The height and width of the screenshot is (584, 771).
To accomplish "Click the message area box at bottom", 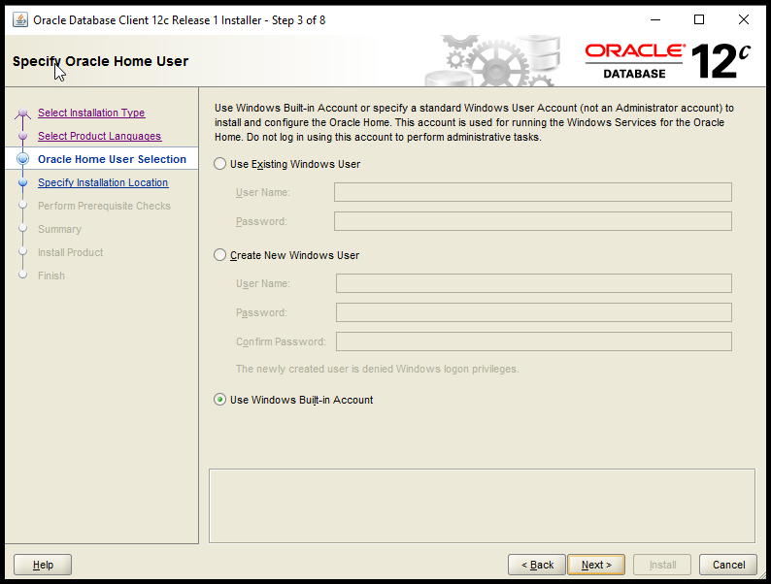I will tap(482, 505).
